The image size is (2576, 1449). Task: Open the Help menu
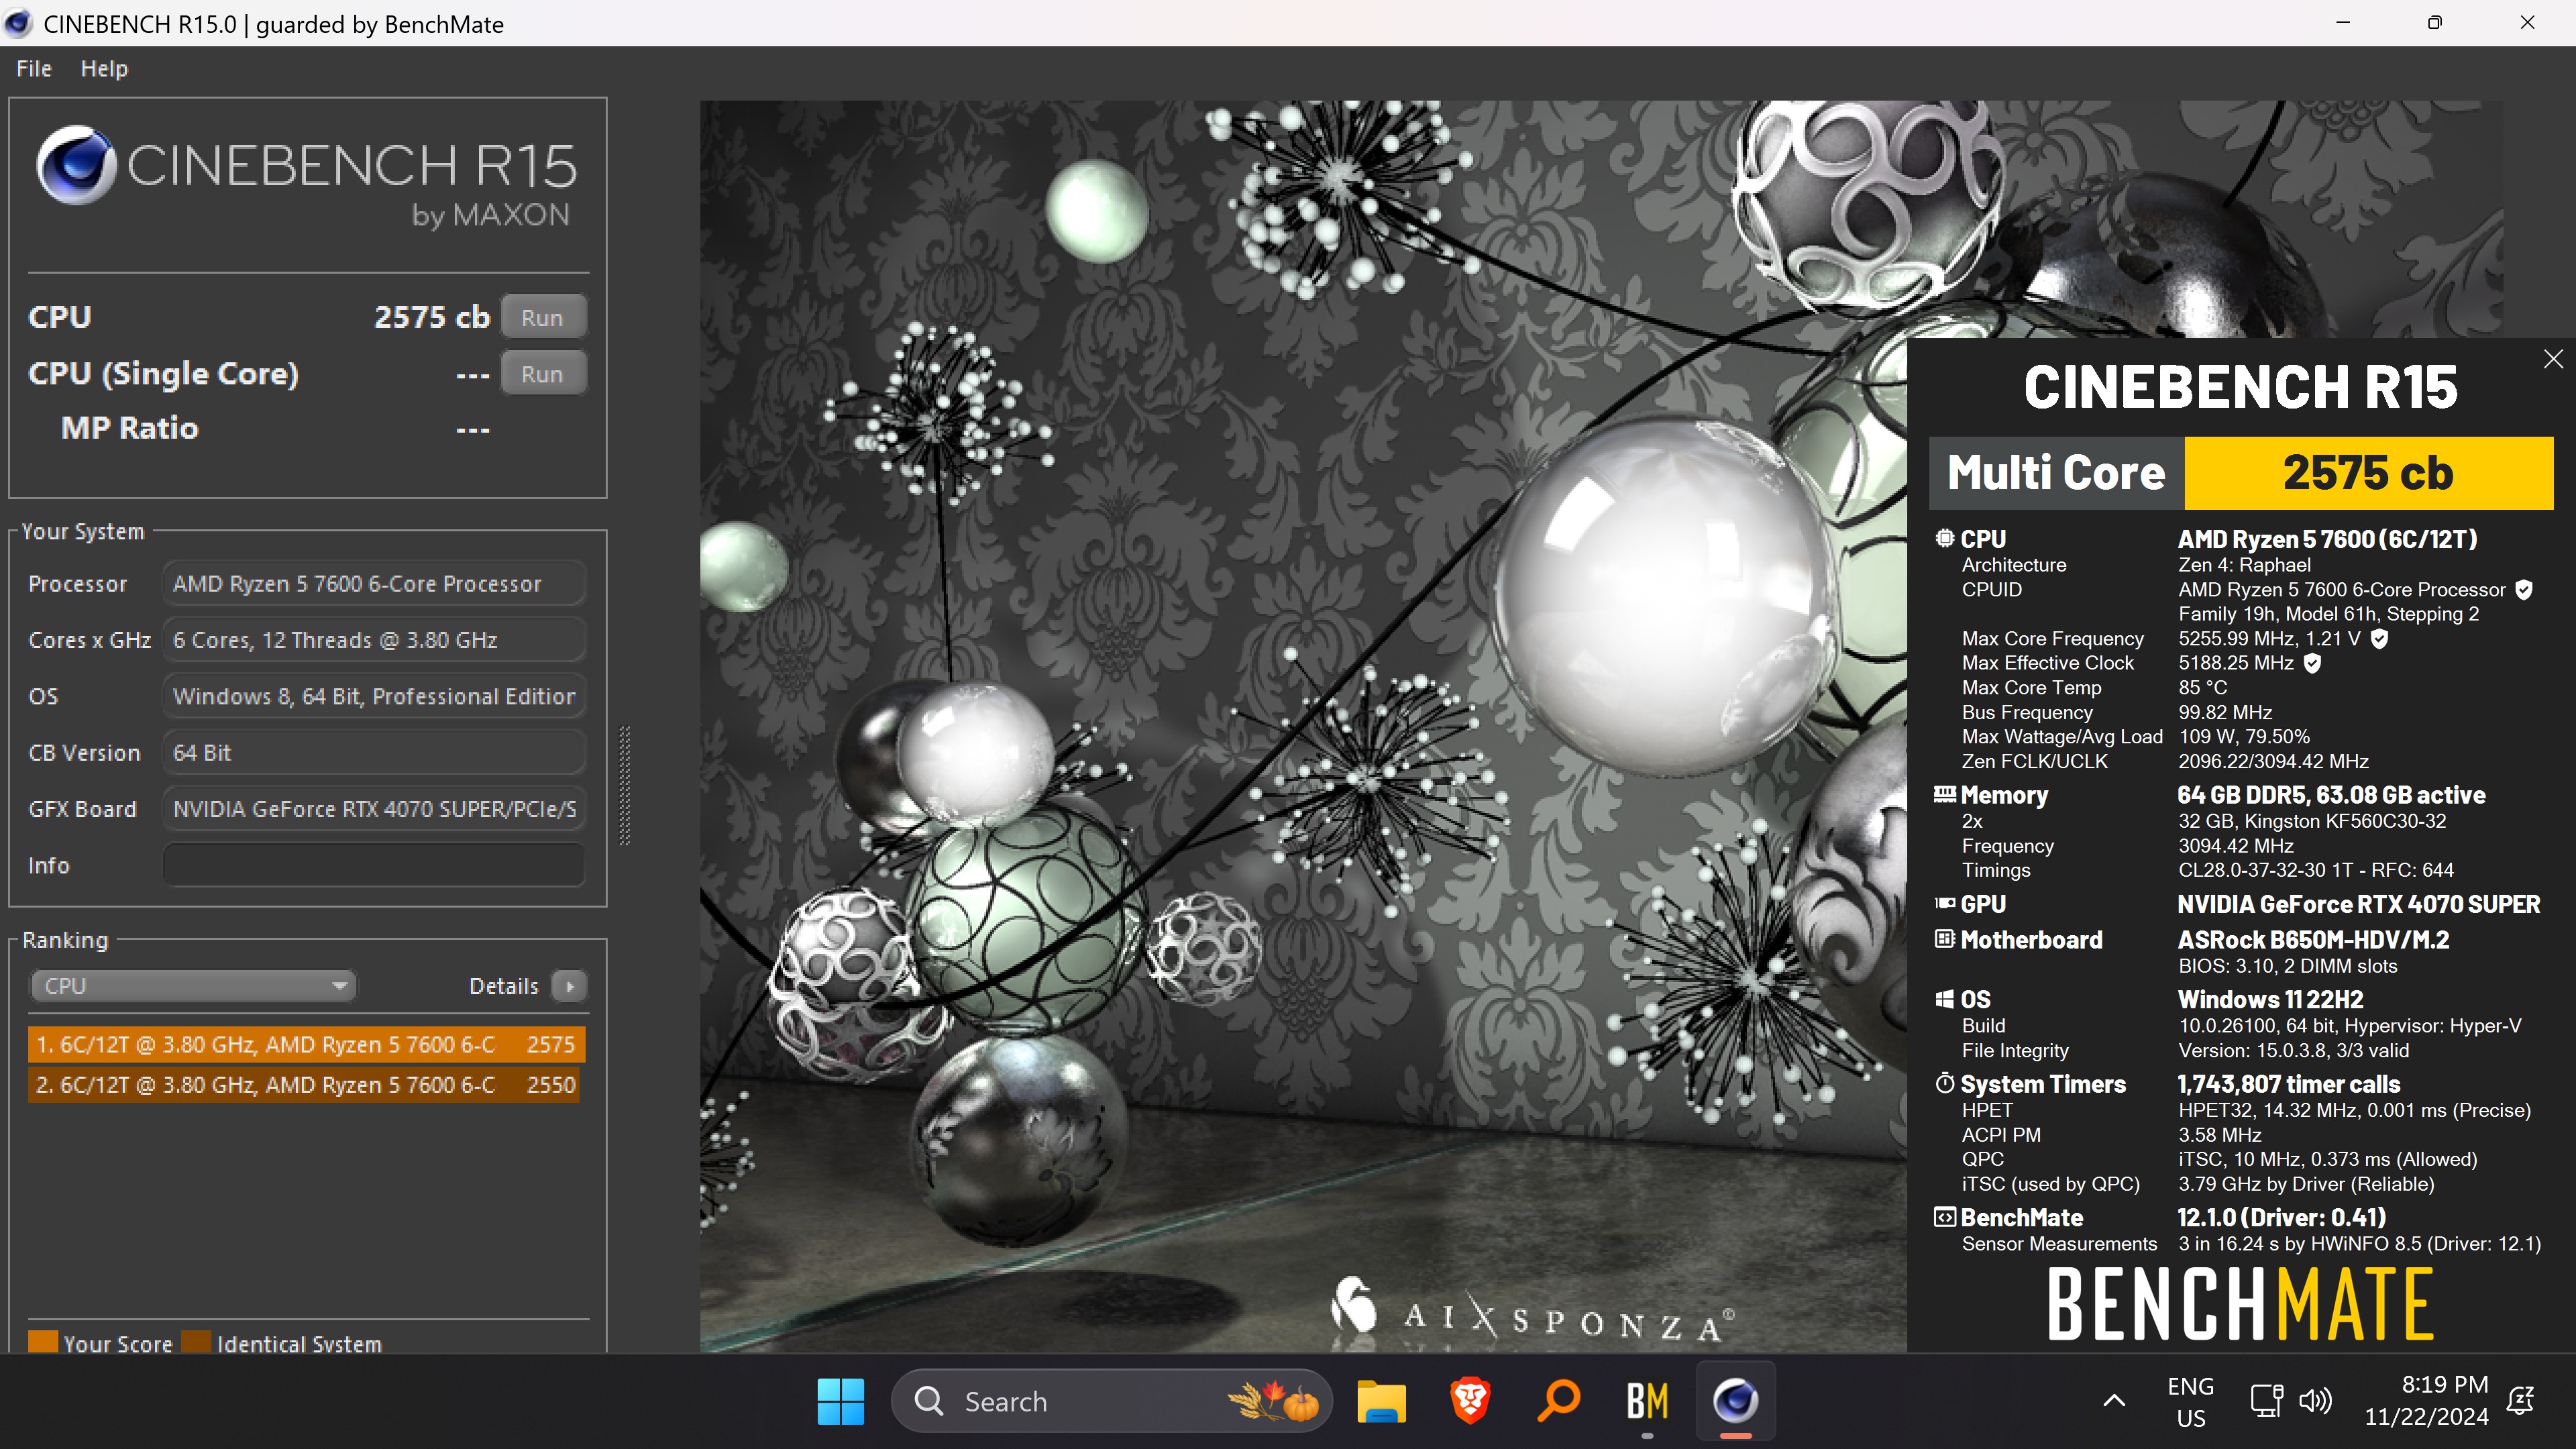(x=104, y=69)
